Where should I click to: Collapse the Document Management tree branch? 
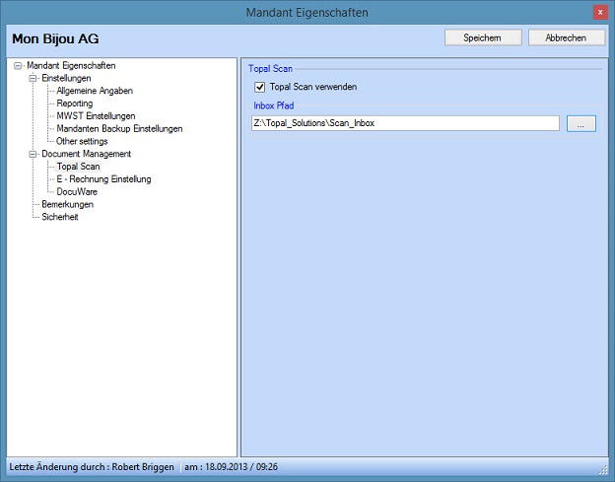pyautogui.click(x=33, y=154)
